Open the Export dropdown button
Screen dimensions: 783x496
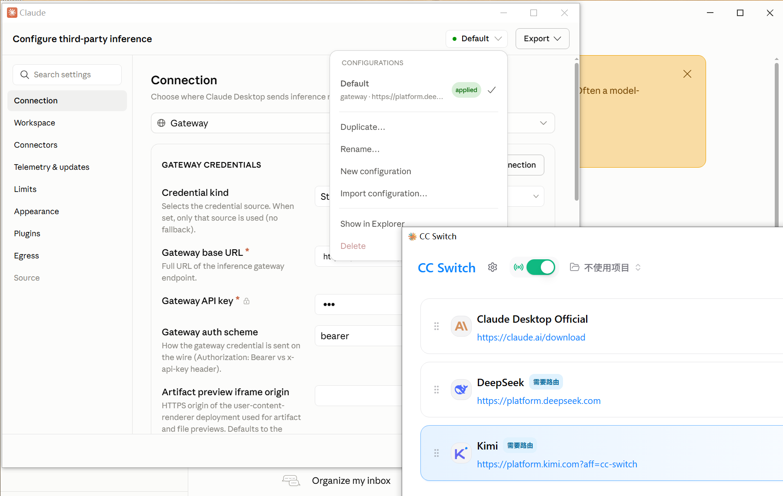click(x=542, y=39)
